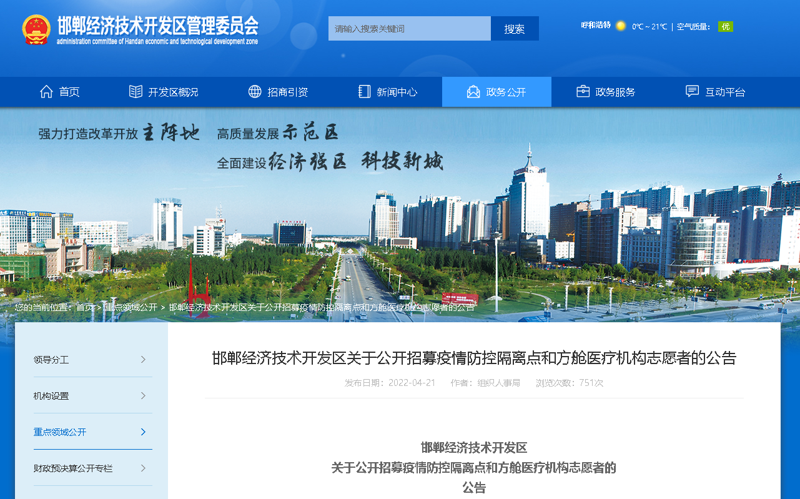The height and width of the screenshot is (499, 800).
Task: Follow the 首页 breadcrumb link
Action: 85,307
